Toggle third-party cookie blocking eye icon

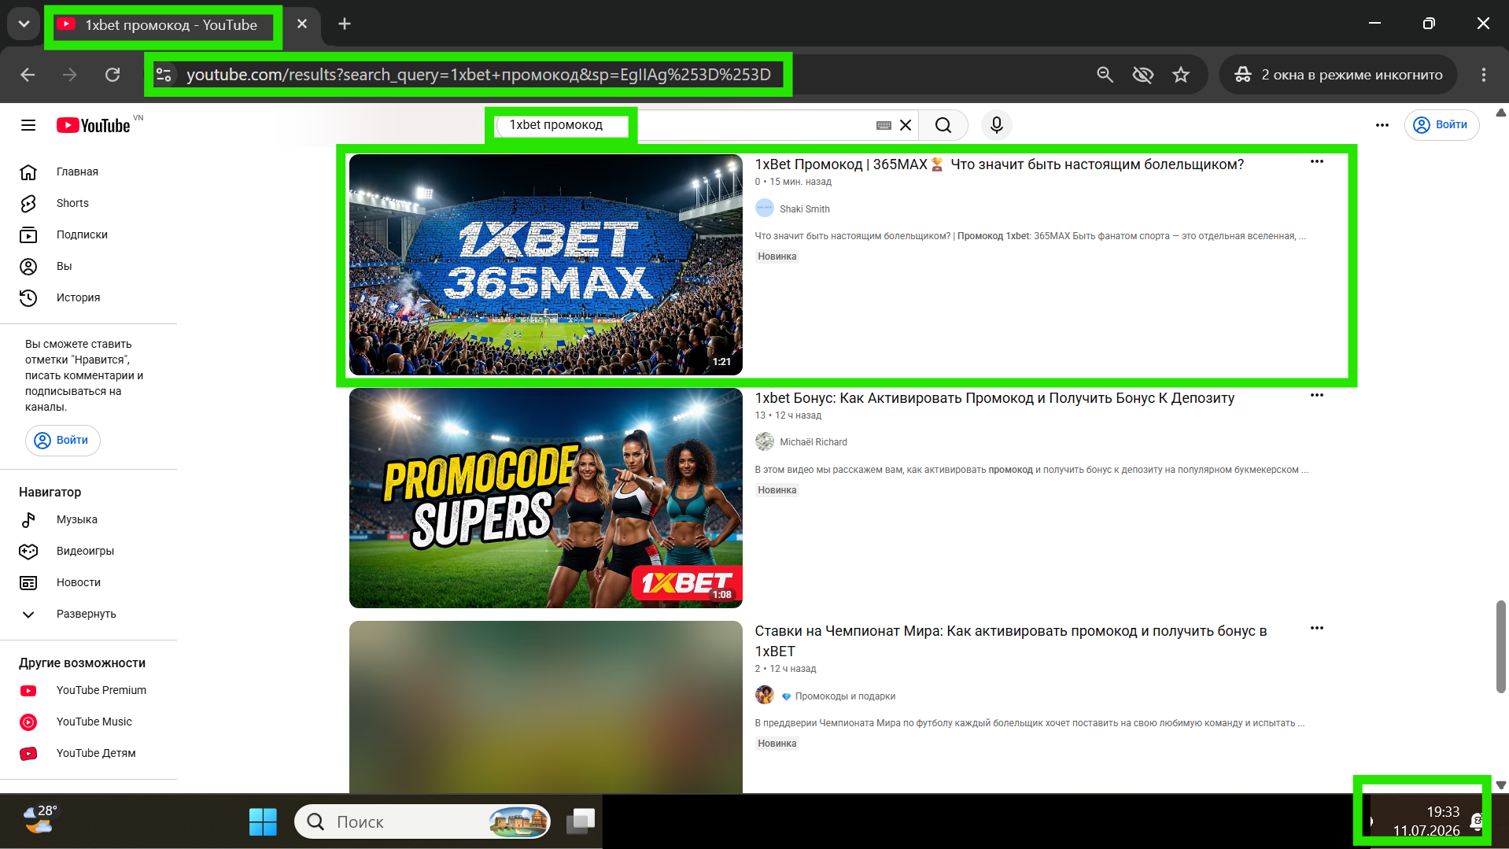(1143, 75)
